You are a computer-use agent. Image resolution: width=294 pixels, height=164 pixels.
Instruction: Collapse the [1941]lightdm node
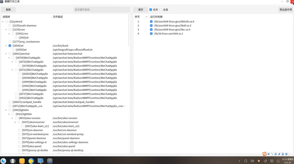point(6,110)
